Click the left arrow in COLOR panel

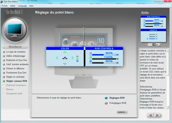click(x=57, y=58)
